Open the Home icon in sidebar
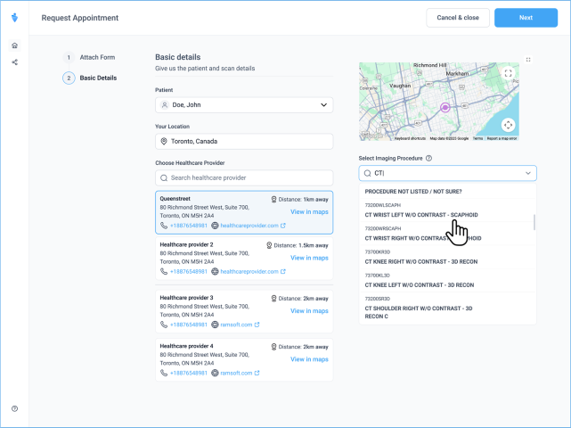The image size is (571, 428). pyautogui.click(x=14, y=45)
